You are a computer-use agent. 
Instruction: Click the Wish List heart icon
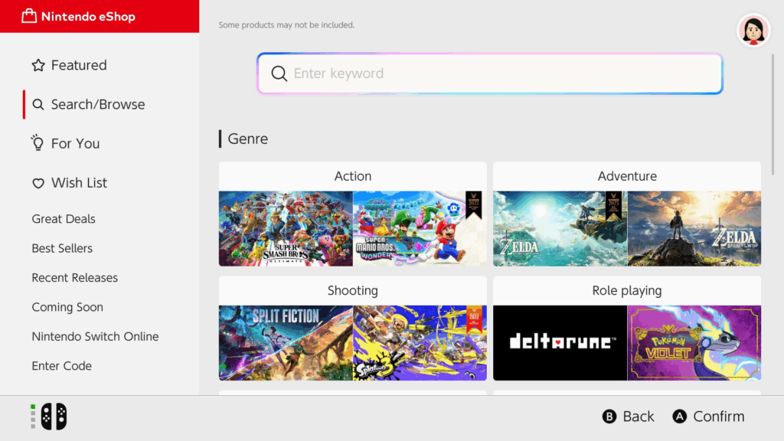38,184
